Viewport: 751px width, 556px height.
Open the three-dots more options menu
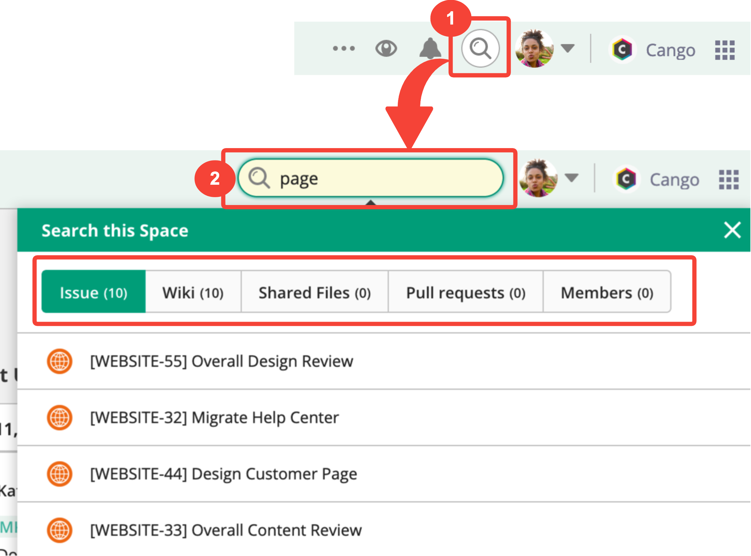[344, 48]
